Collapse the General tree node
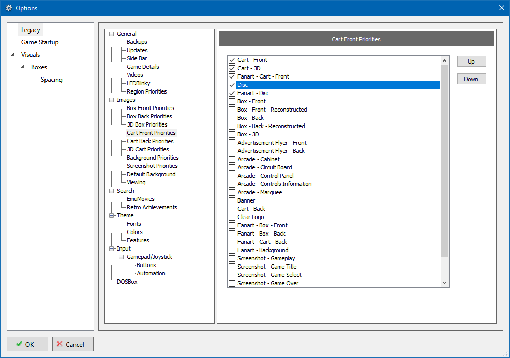Image resolution: width=510 pixels, height=358 pixels. [x=111, y=34]
